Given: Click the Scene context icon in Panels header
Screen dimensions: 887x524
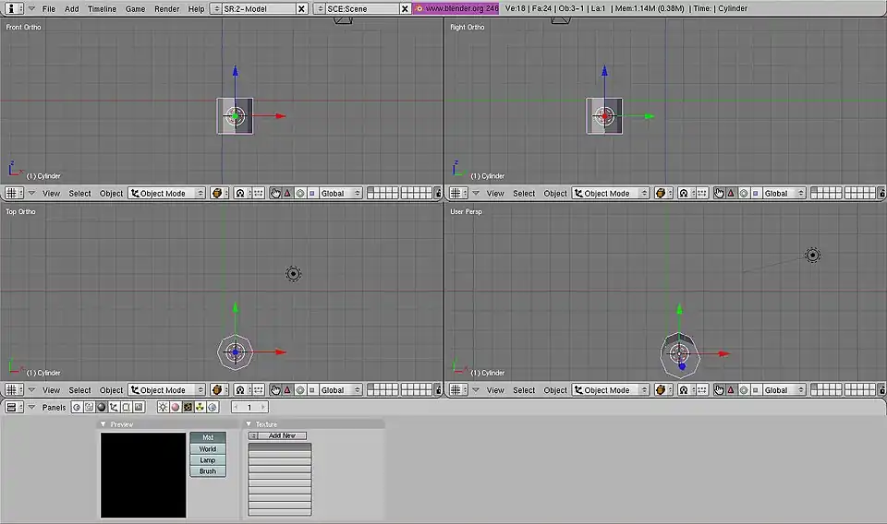Looking at the screenshot, I should tap(139, 407).
